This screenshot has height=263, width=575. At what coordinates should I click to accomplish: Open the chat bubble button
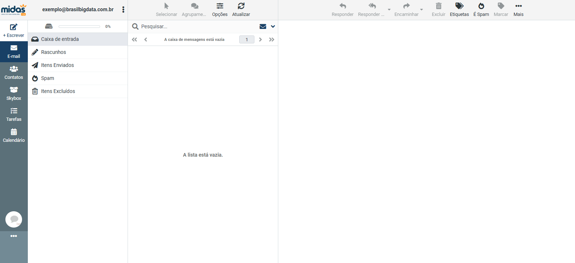14,219
